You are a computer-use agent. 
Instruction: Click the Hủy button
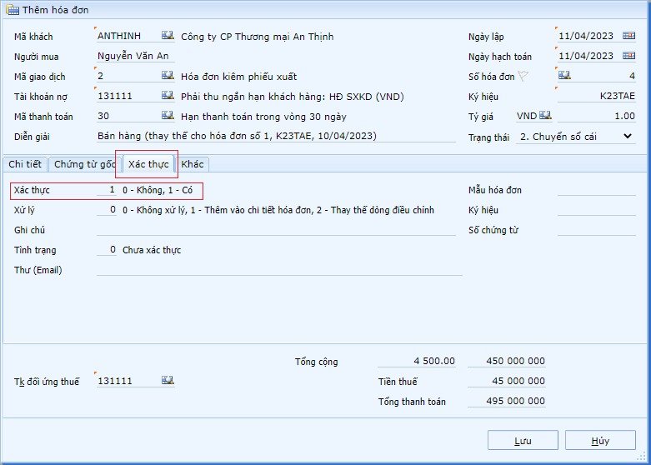600,441
